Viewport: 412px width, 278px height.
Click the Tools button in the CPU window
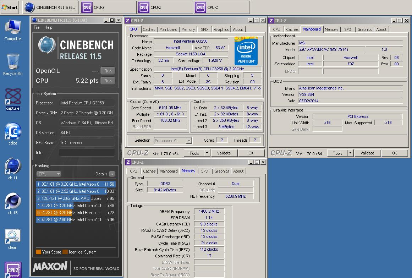click(x=194, y=153)
